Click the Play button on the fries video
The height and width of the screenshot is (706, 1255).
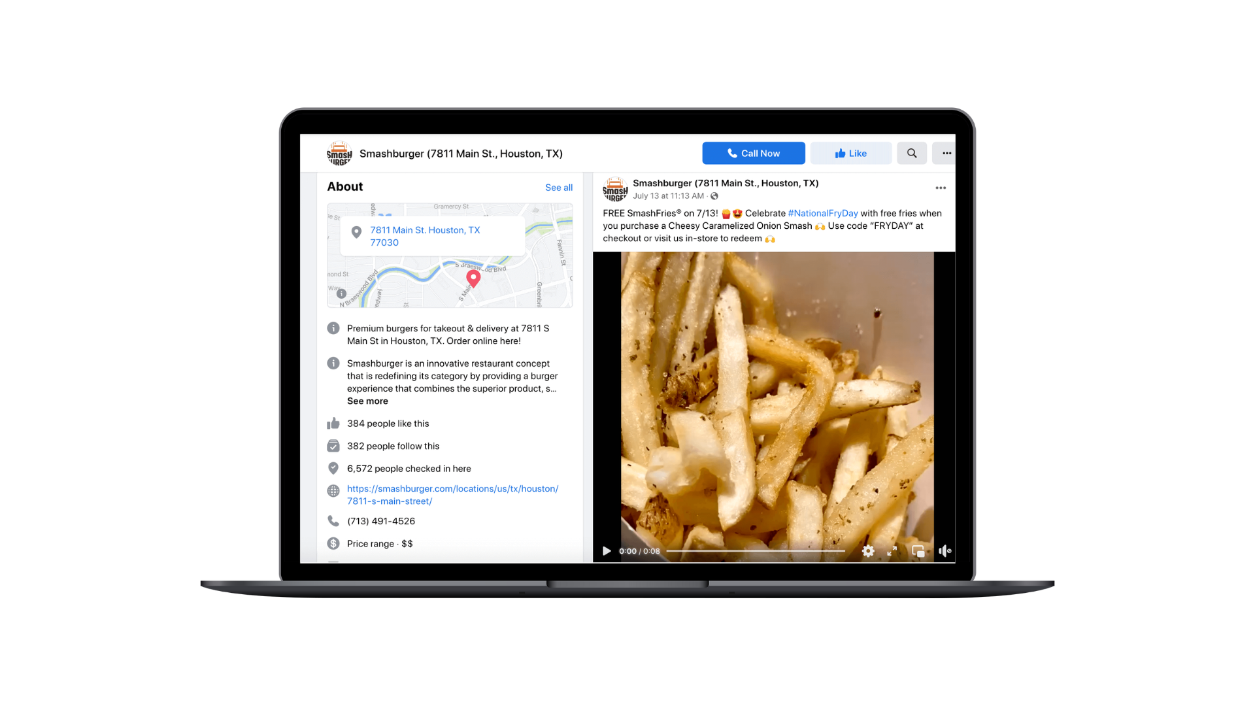(x=605, y=551)
